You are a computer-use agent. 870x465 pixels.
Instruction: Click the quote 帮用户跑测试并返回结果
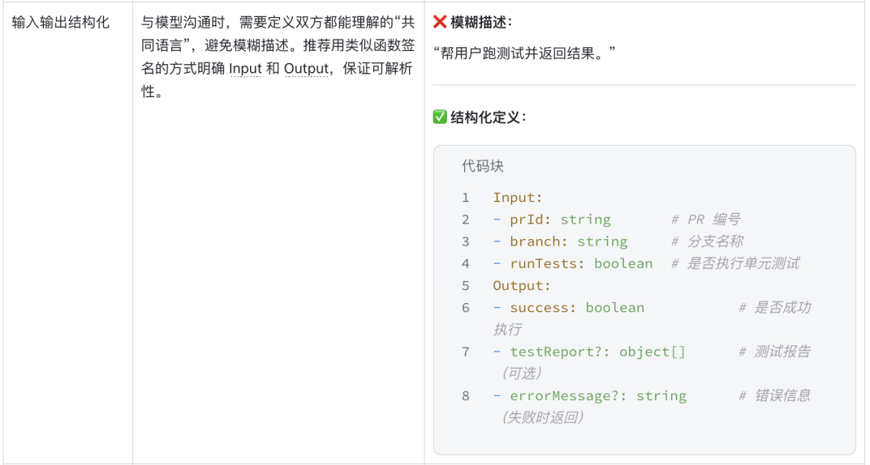pyautogui.click(x=524, y=53)
